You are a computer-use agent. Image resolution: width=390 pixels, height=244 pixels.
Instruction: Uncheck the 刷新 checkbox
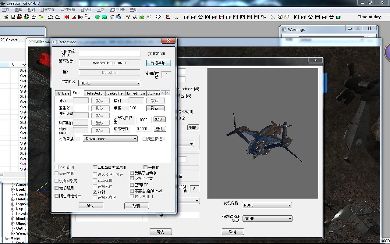95,192
